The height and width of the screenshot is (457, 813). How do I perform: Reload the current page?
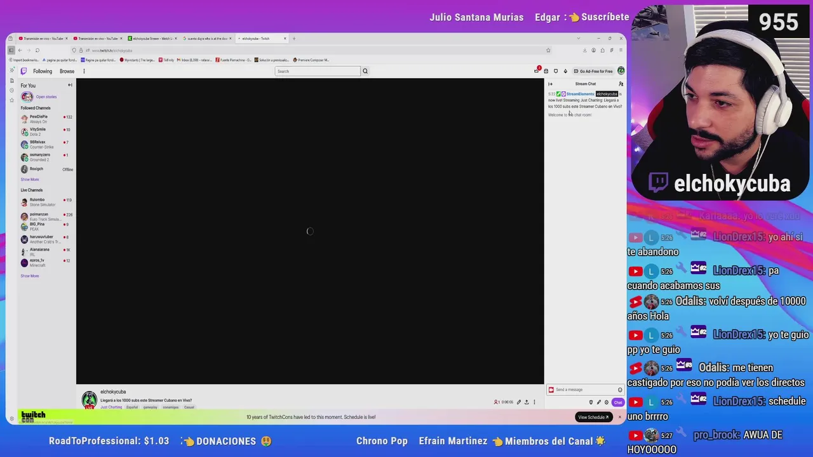(x=37, y=50)
